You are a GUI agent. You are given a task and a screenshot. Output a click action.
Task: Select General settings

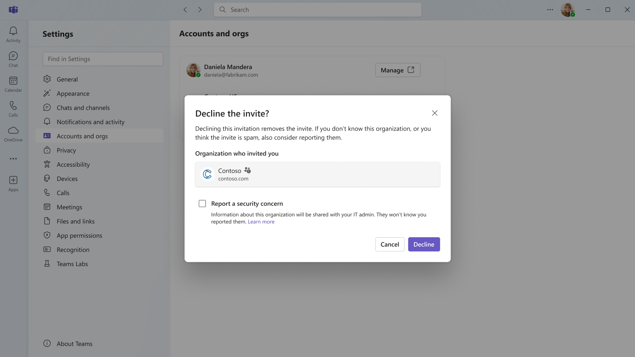point(99,79)
